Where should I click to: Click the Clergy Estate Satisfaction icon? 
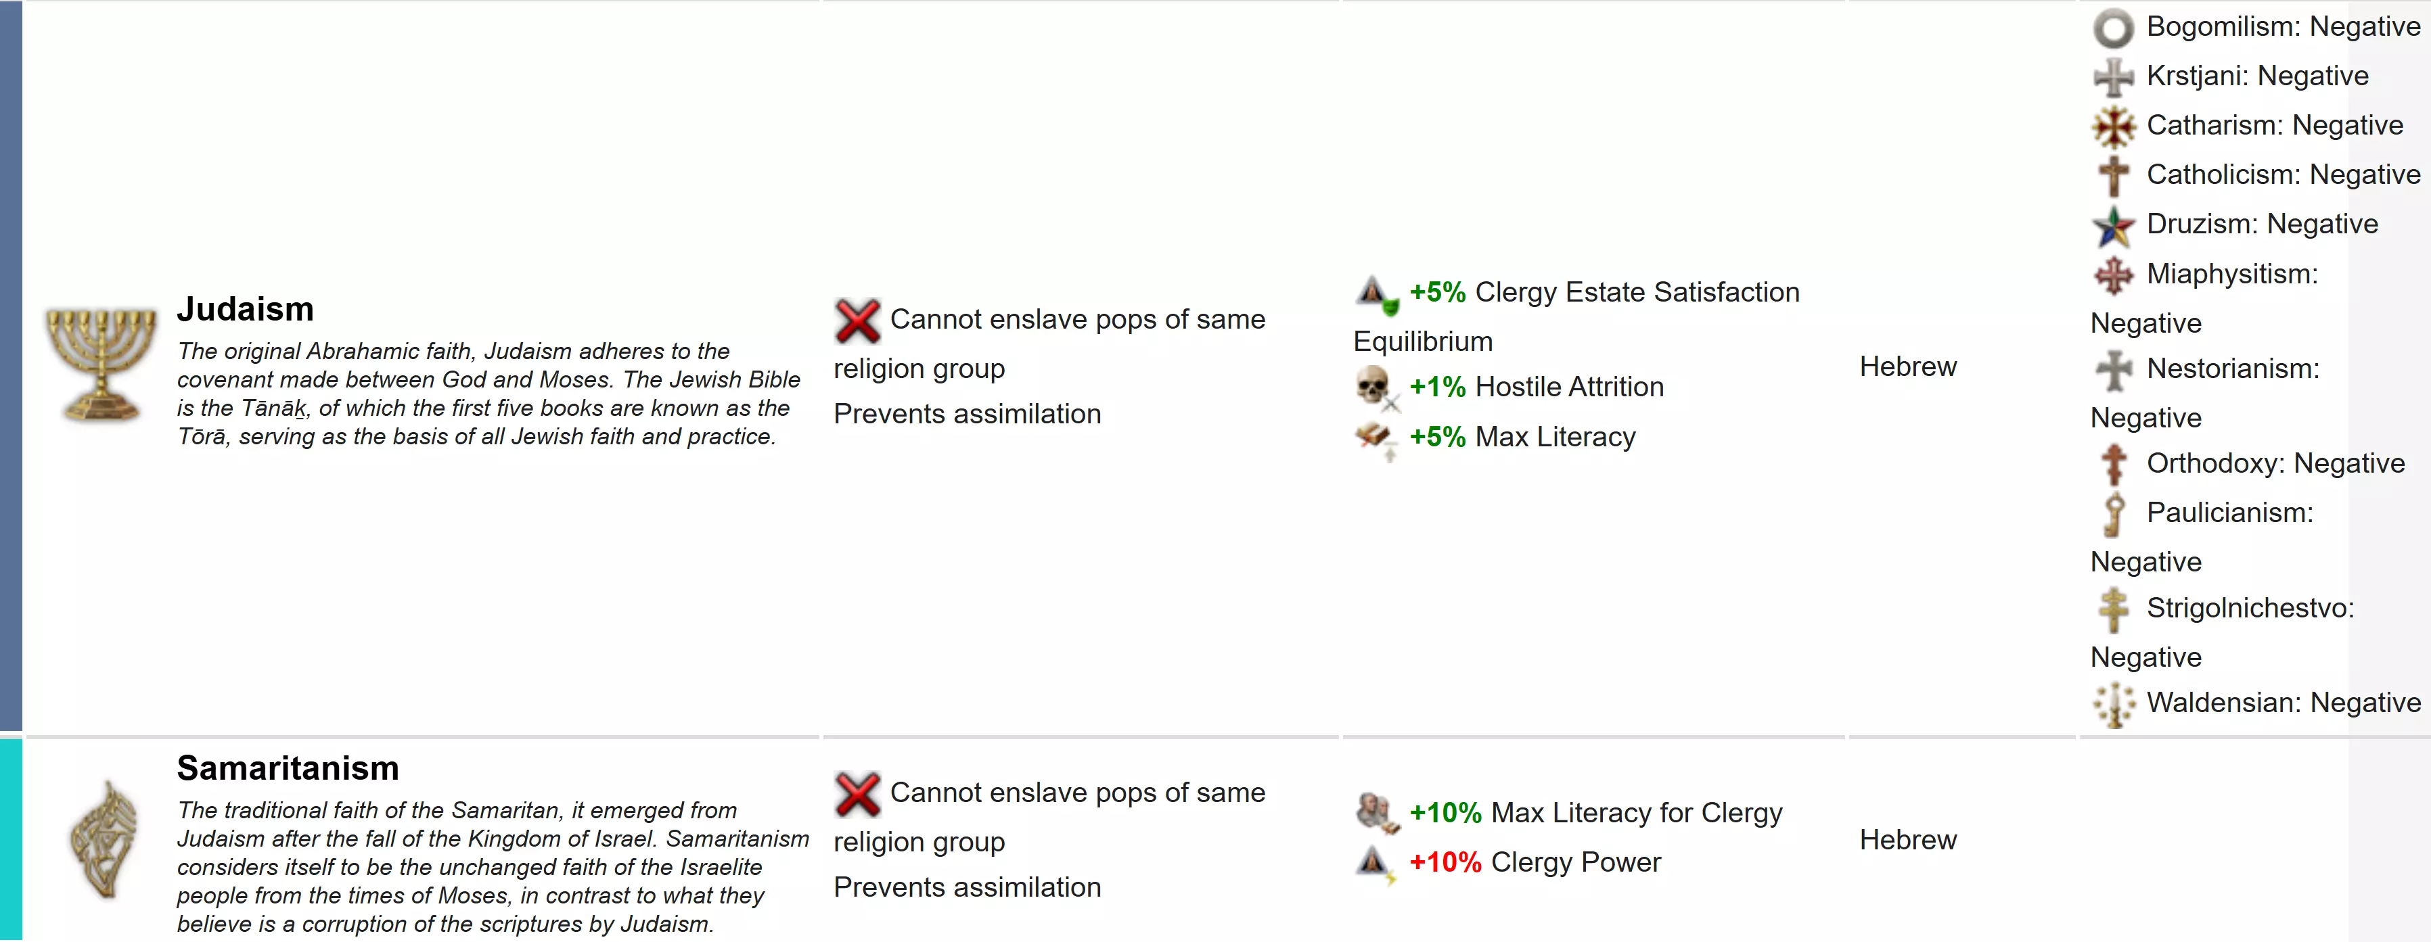[x=1376, y=293]
